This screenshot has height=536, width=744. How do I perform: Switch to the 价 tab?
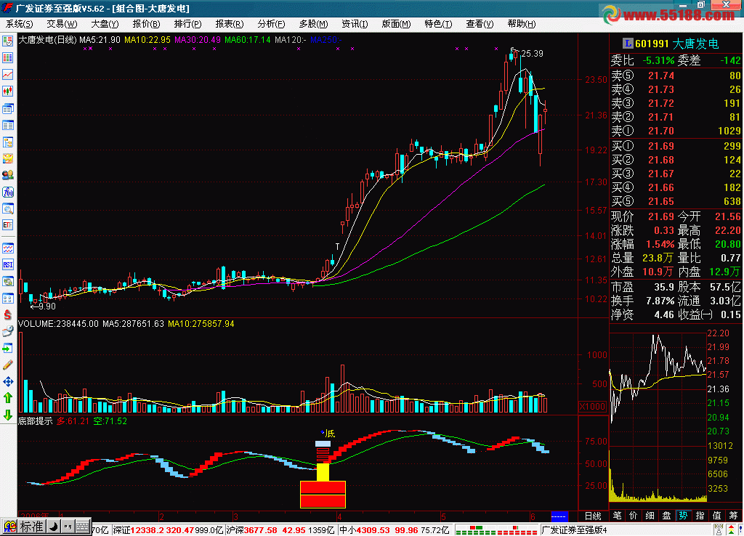(x=634, y=516)
